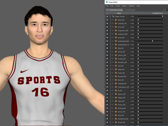Click the orange target icon for Wink_HD

[116, 20]
